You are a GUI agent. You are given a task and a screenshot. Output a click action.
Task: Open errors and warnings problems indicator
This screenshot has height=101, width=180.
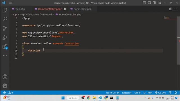[x=8, y=93]
